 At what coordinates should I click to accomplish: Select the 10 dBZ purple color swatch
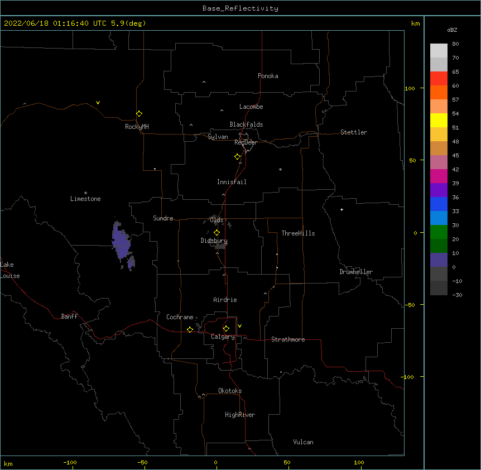(x=439, y=260)
